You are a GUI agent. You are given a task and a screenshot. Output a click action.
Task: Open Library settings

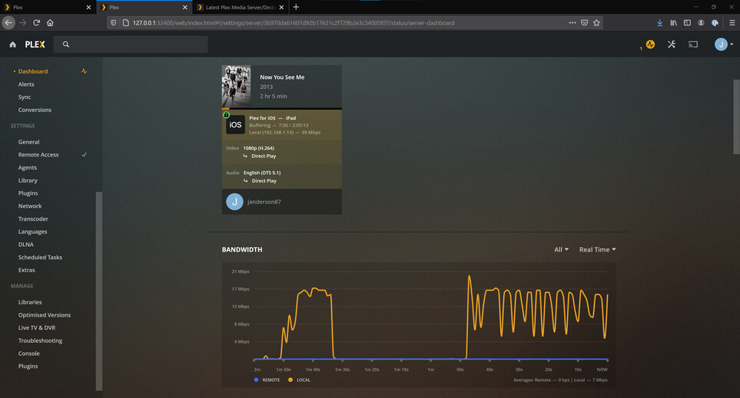pyautogui.click(x=28, y=180)
